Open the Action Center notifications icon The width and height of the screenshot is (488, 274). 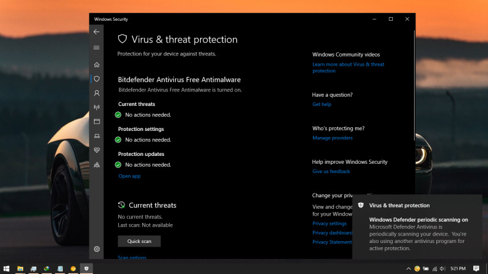pyautogui.click(x=476, y=269)
